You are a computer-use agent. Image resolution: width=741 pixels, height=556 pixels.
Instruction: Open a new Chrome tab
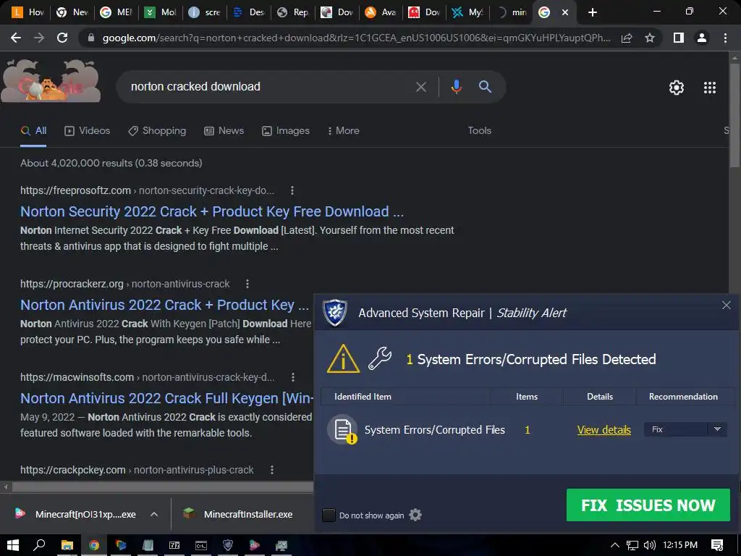593,13
